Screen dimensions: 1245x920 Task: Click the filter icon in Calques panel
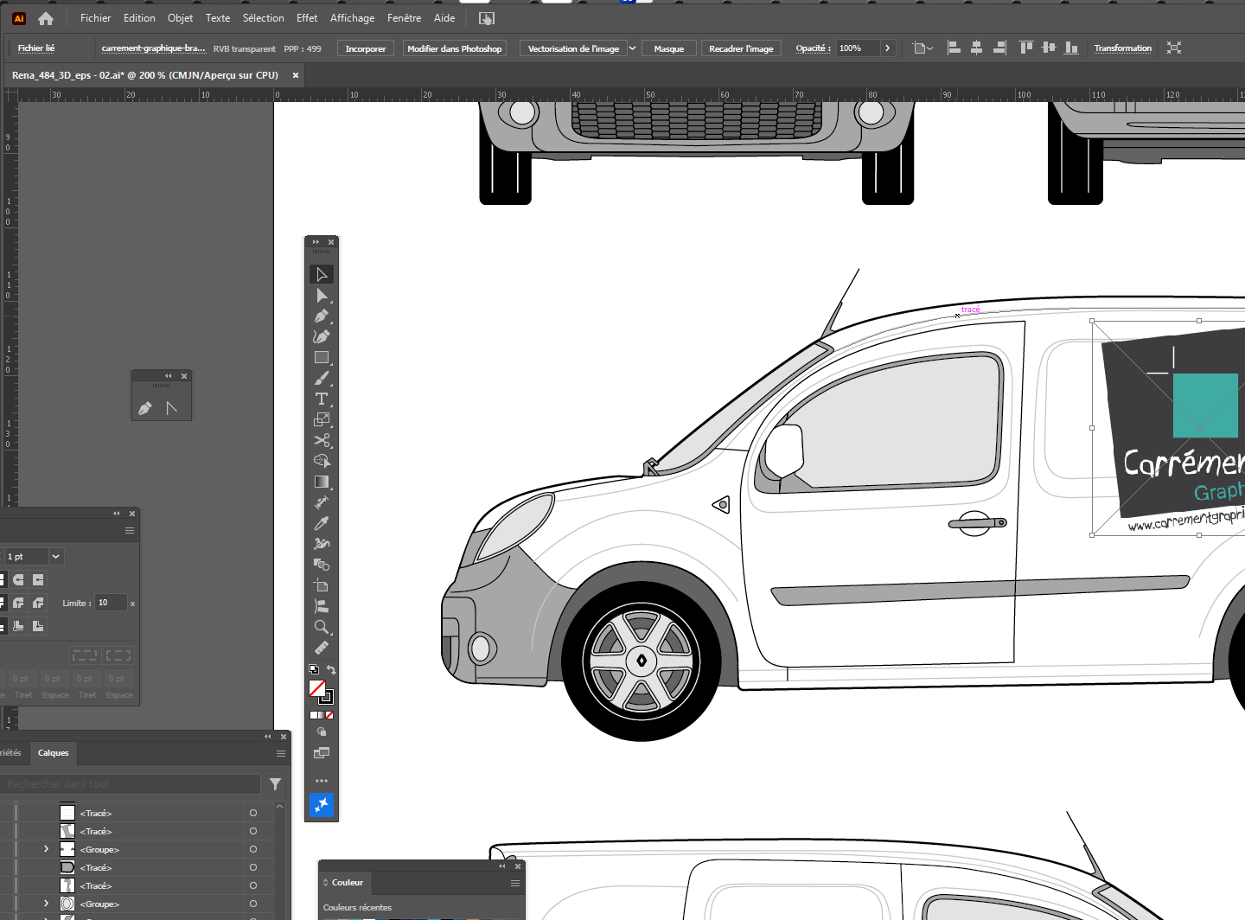(x=275, y=784)
